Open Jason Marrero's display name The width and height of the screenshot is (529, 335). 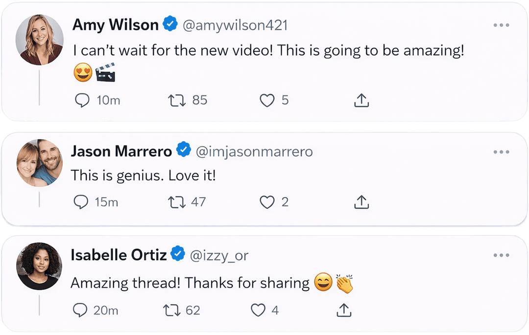click(x=121, y=152)
